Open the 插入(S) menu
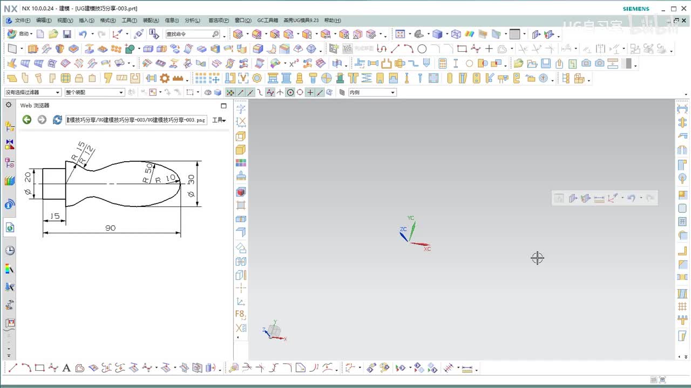The height and width of the screenshot is (388, 691). coord(86,20)
